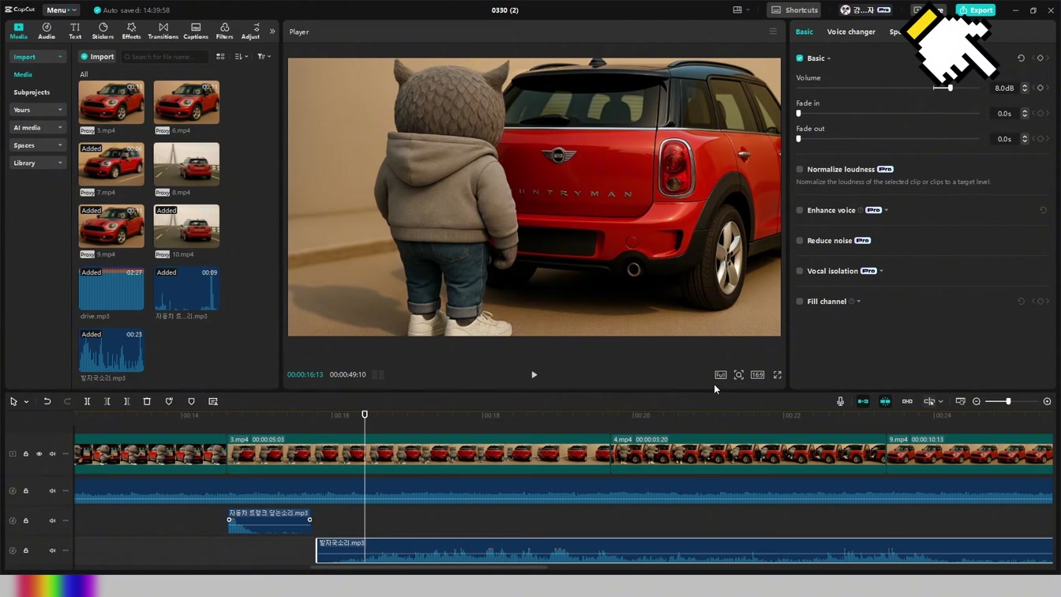Image resolution: width=1061 pixels, height=597 pixels.
Task: Switch to the Voice changer tab
Action: (x=851, y=32)
